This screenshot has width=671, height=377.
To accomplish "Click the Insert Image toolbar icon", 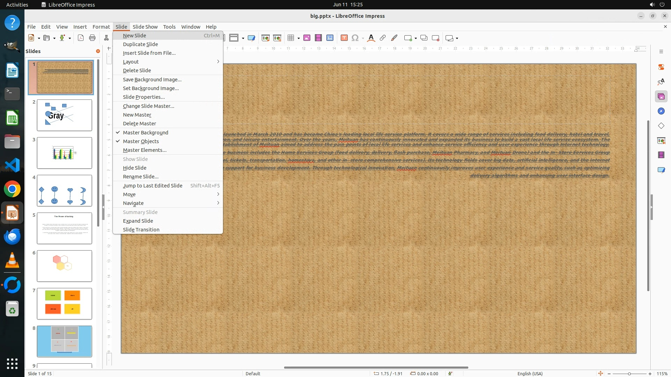I will pos(306,38).
